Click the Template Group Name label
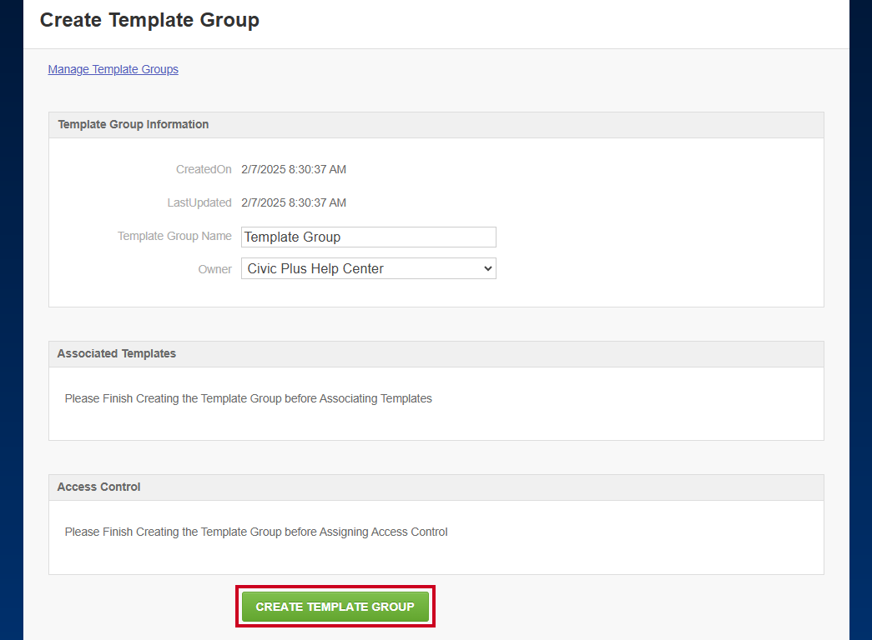The height and width of the screenshot is (640, 872). coord(174,236)
